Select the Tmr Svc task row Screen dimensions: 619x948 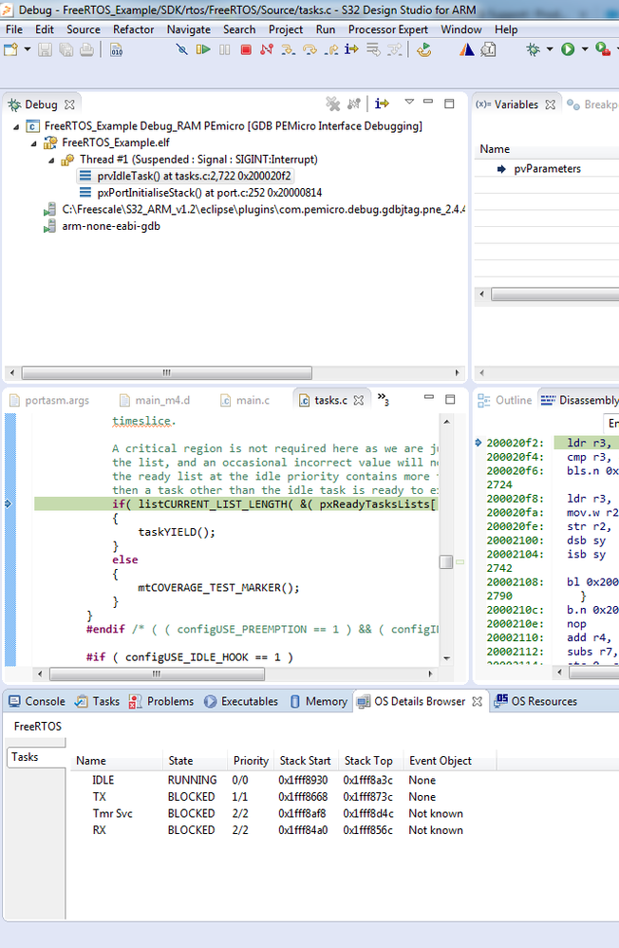click(x=278, y=814)
